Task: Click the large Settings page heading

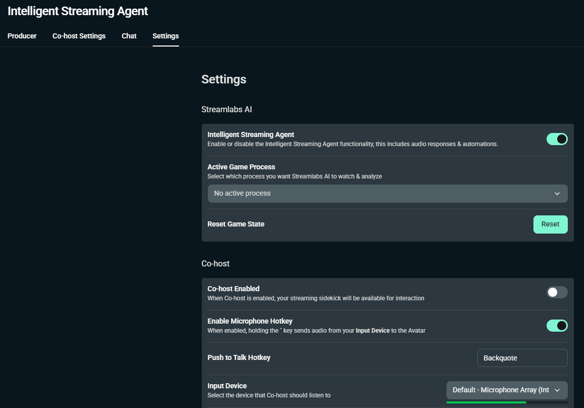Action: (223, 79)
